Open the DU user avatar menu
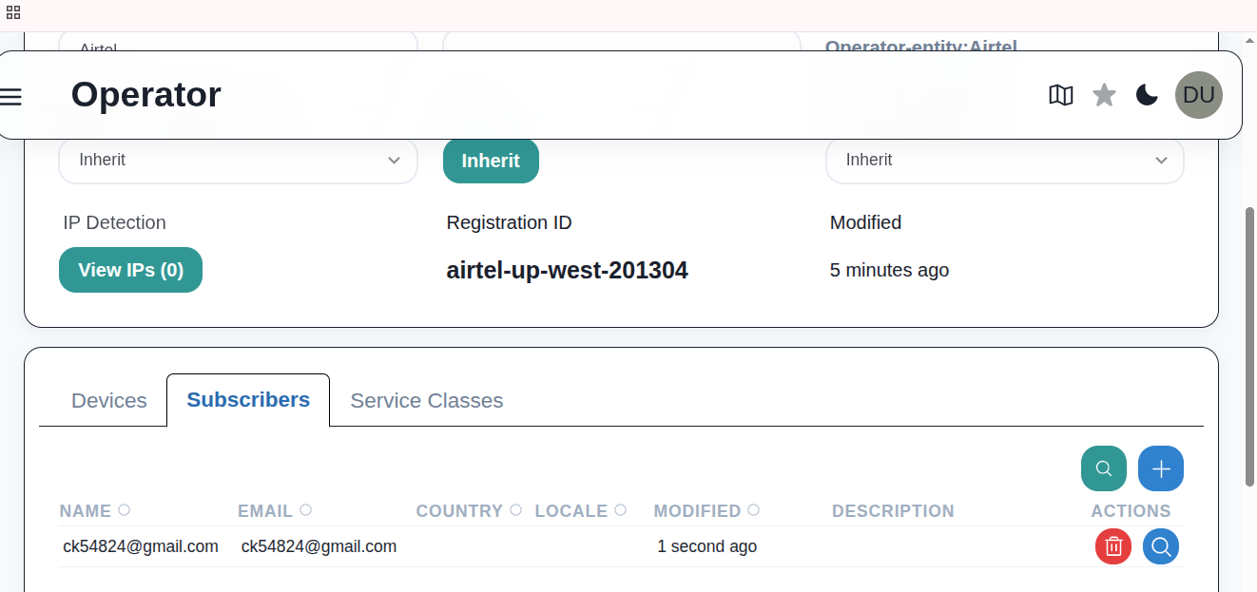 [1198, 95]
